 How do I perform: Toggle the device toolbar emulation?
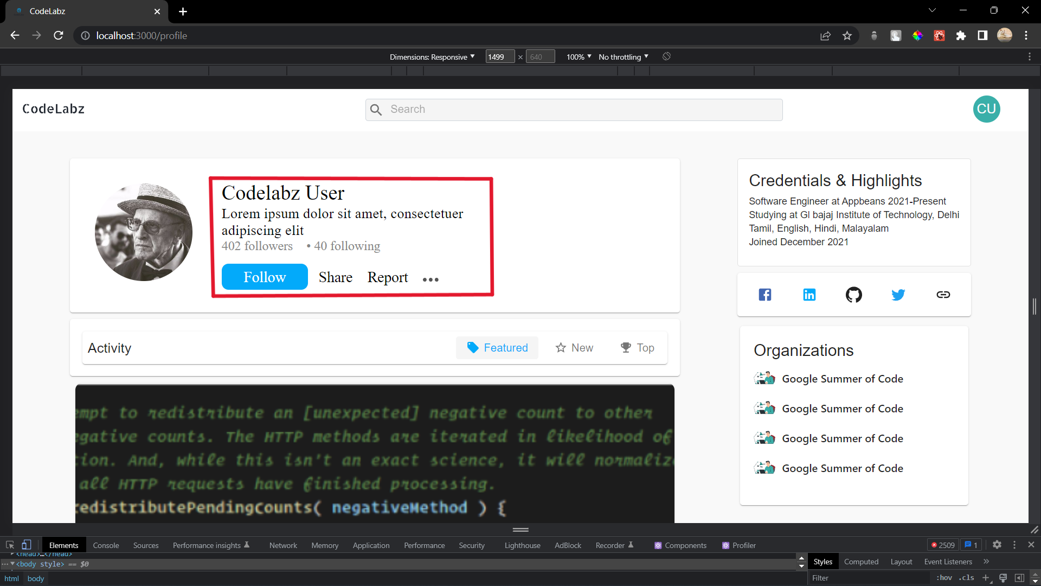click(x=27, y=545)
